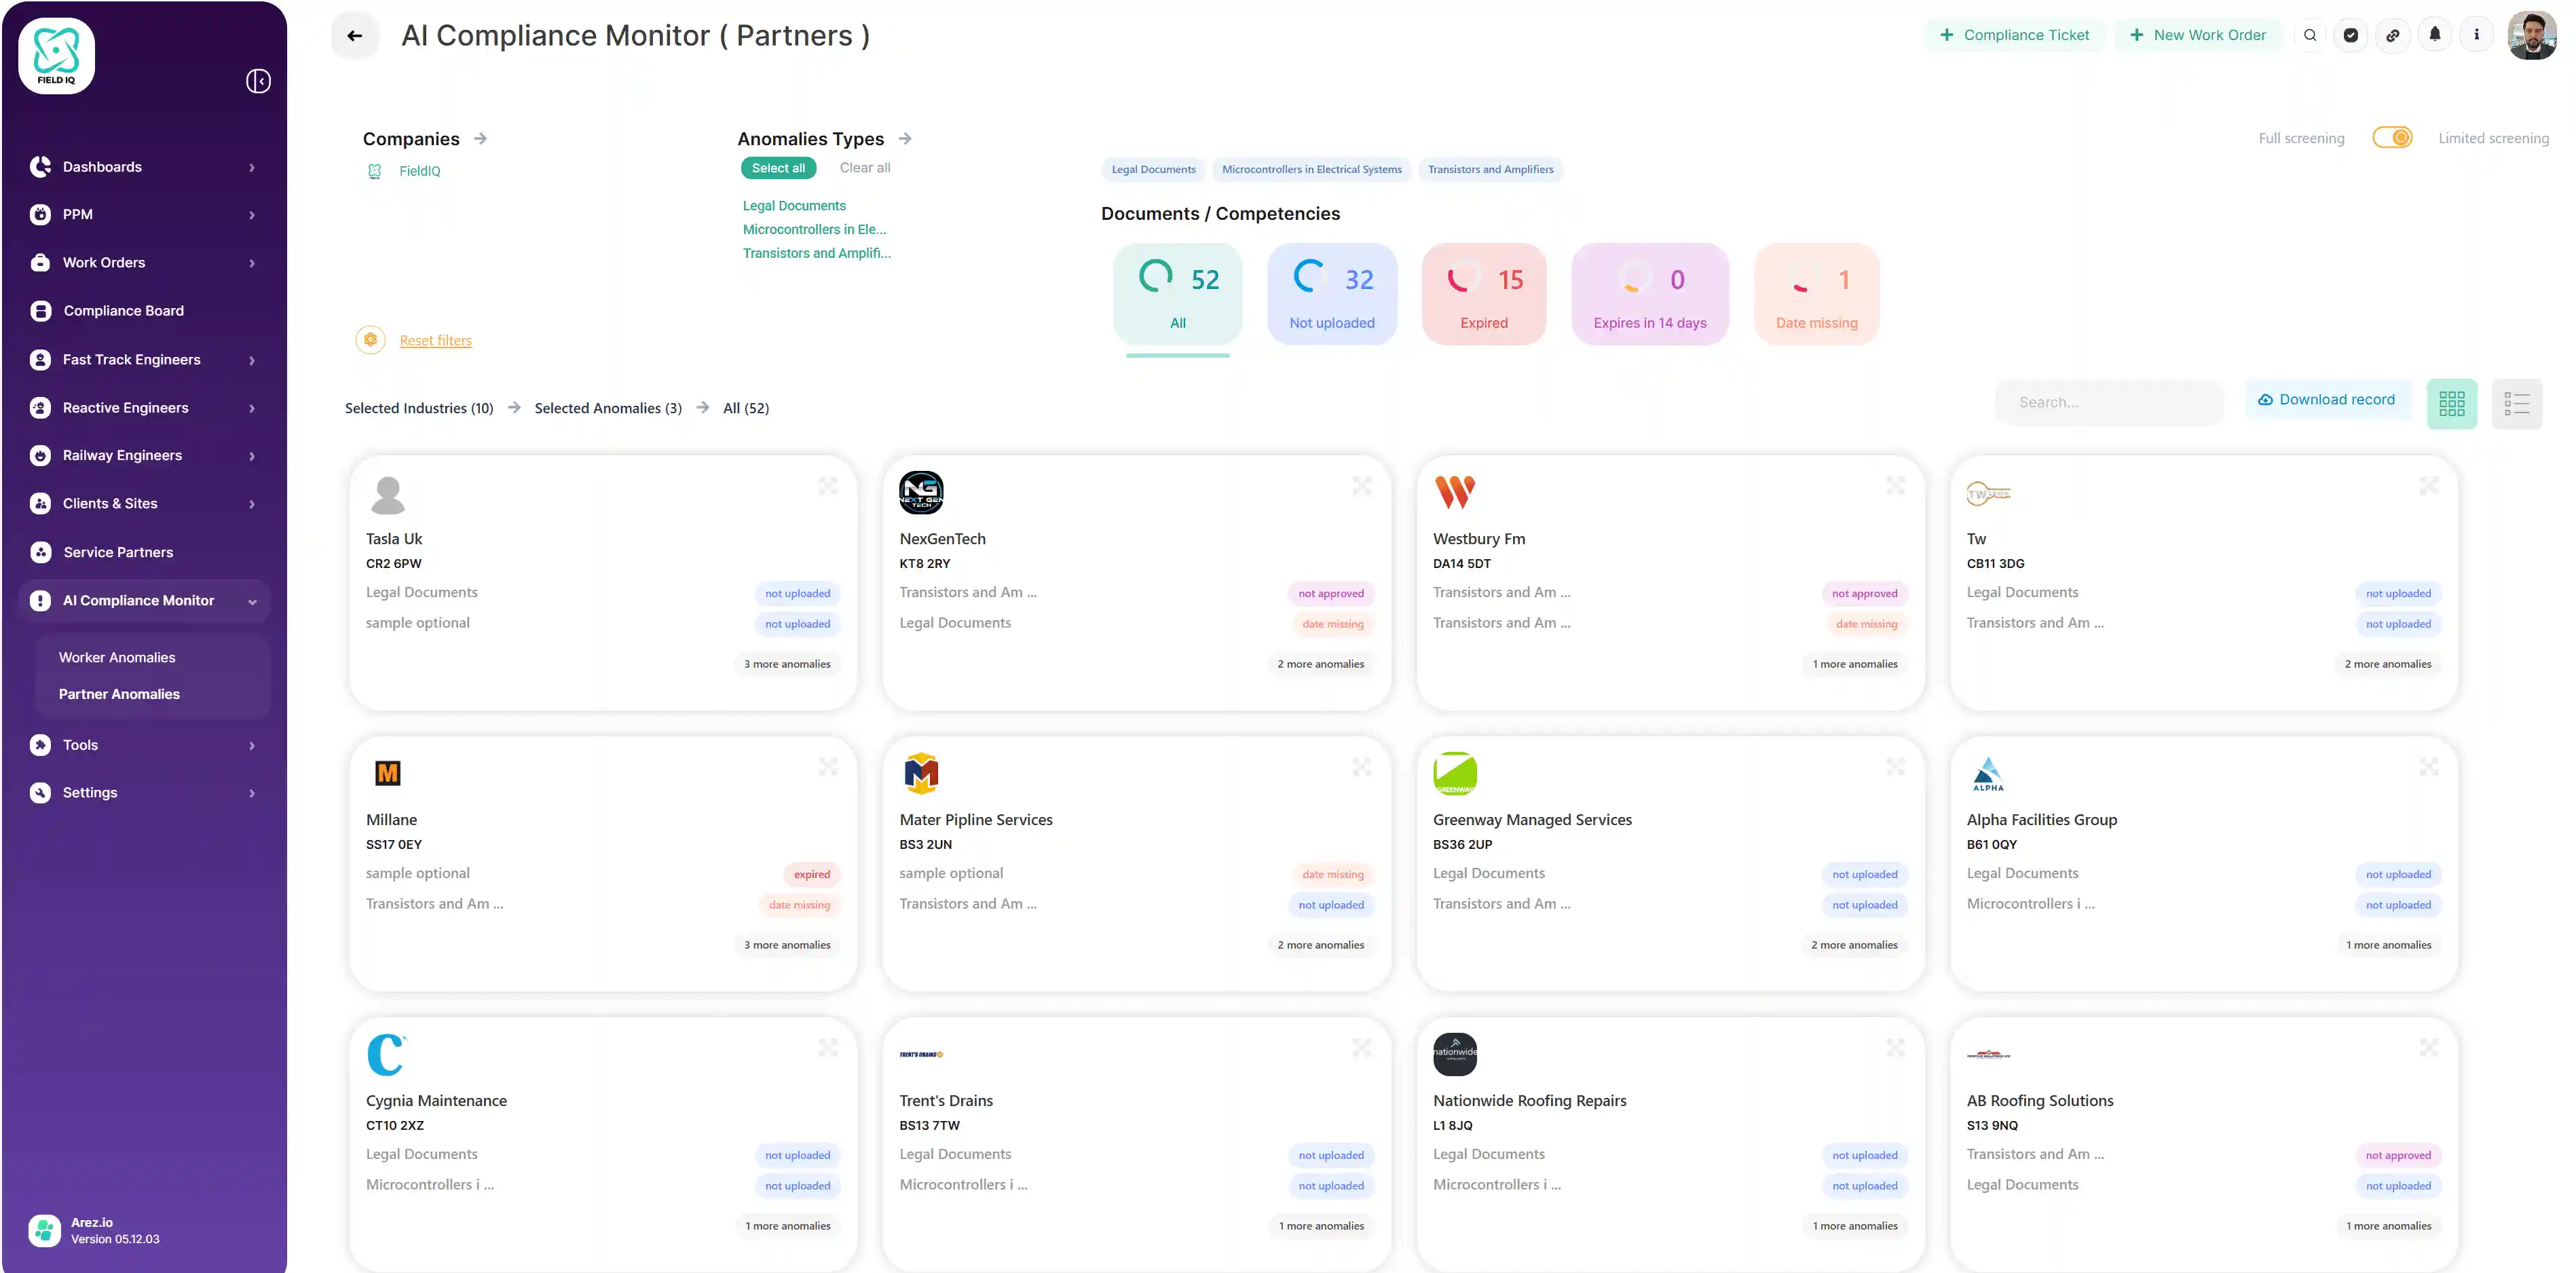Remove the Microcontrollers in Electrical Systems chip
The image size is (2576, 1273).
click(x=1312, y=170)
